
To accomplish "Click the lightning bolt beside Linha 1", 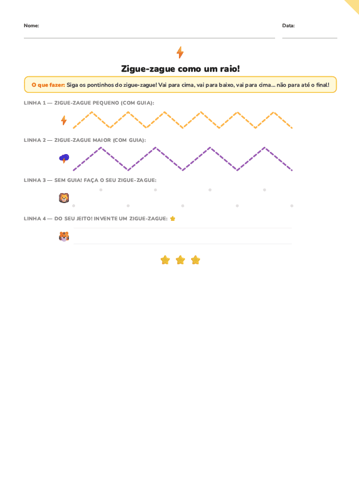I will click(64, 120).
